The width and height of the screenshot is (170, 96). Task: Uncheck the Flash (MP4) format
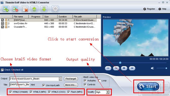(69, 92)
